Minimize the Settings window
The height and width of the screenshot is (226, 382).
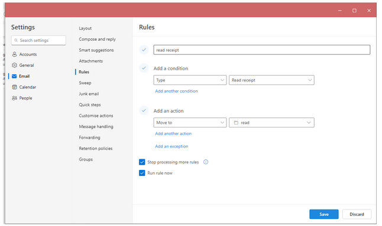pos(339,11)
